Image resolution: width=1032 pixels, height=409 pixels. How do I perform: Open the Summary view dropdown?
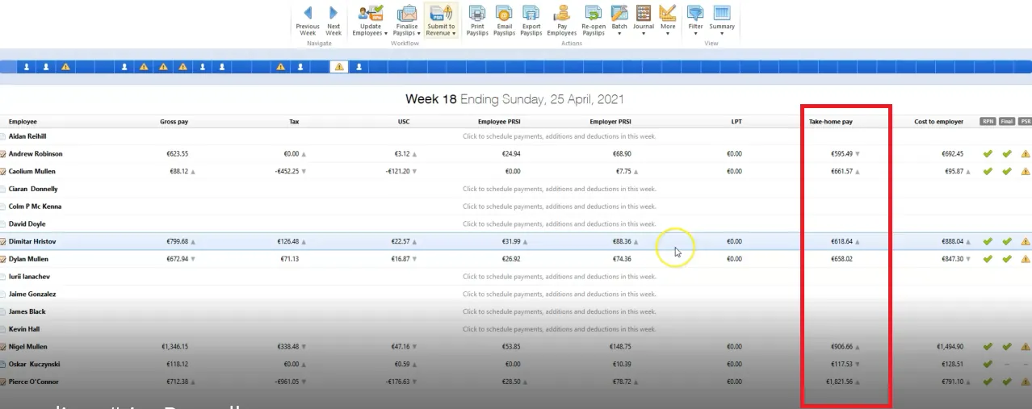[x=722, y=20]
